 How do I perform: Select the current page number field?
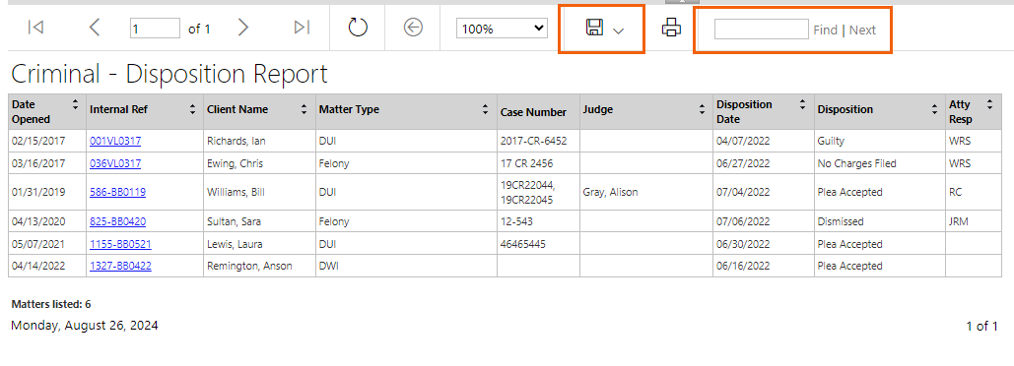click(x=155, y=29)
